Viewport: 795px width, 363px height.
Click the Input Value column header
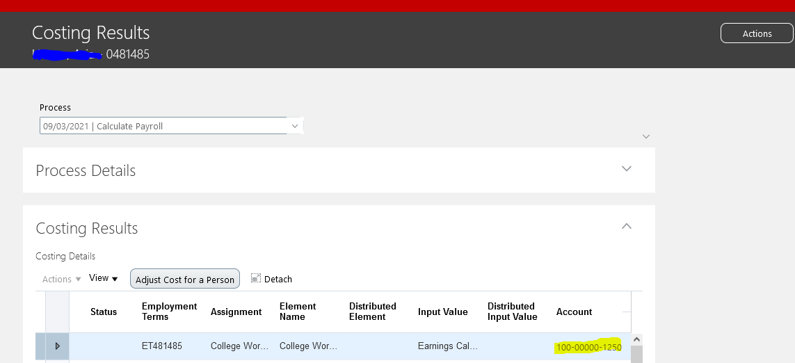coord(442,312)
